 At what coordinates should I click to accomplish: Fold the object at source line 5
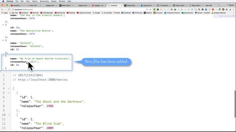9,93
